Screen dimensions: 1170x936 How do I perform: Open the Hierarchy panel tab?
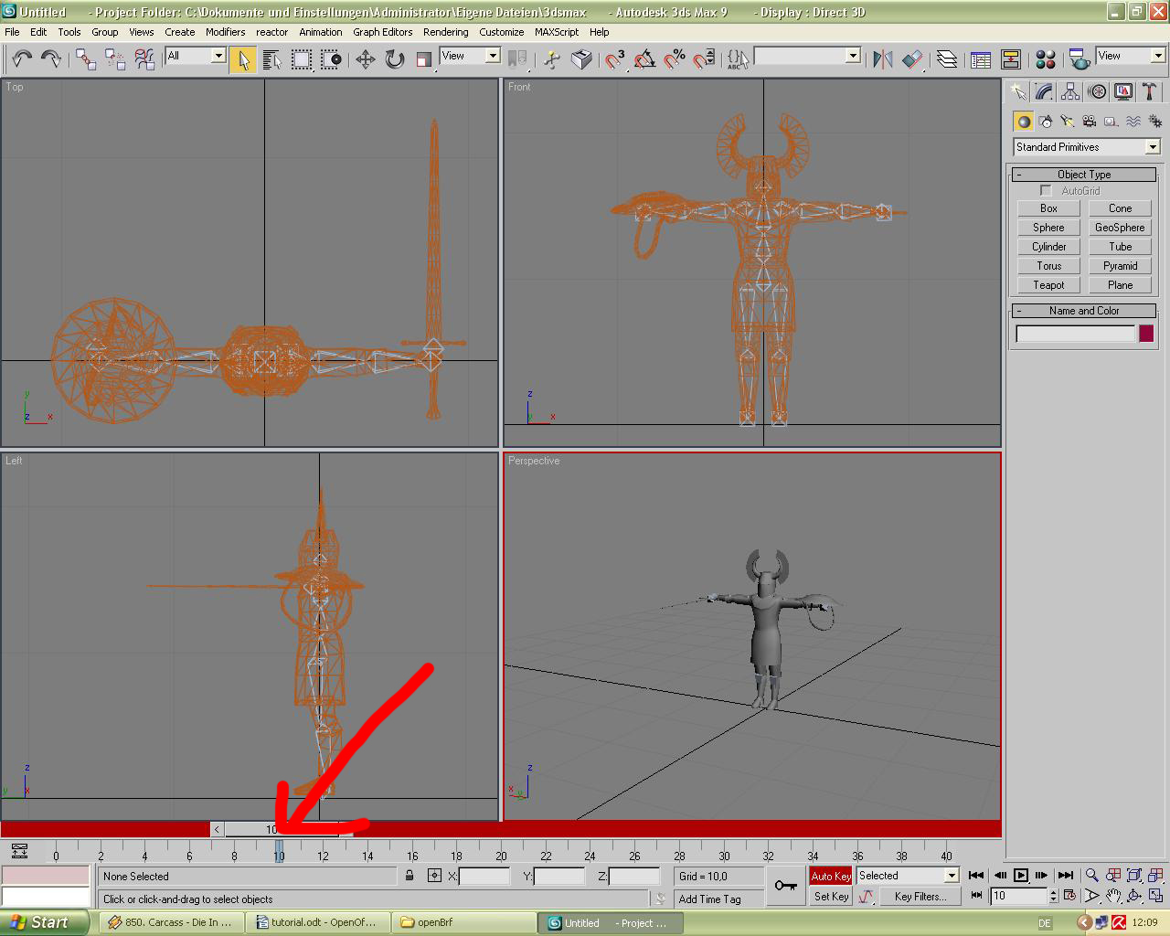pyautogui.click(x=1070, y=91)
